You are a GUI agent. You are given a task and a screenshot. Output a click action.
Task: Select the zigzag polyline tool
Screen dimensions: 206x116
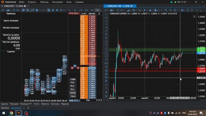[107, 84]
